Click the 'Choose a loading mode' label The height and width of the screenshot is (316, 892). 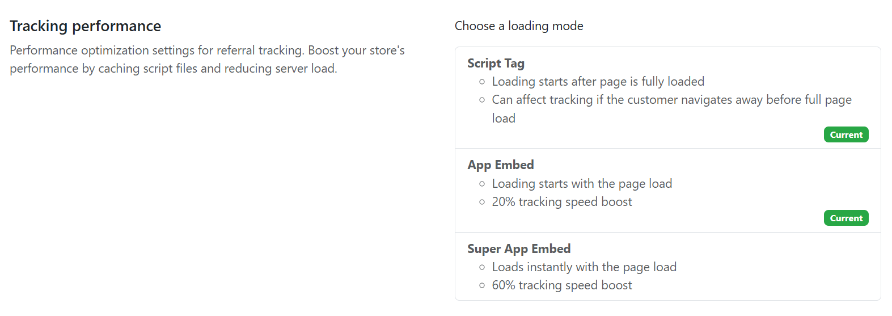tap(518, 26)
